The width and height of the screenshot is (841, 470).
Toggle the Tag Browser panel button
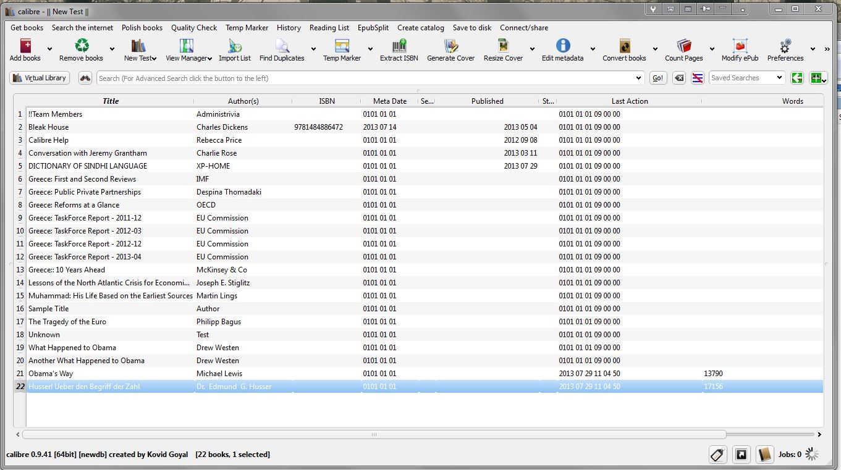pos(717,455)
